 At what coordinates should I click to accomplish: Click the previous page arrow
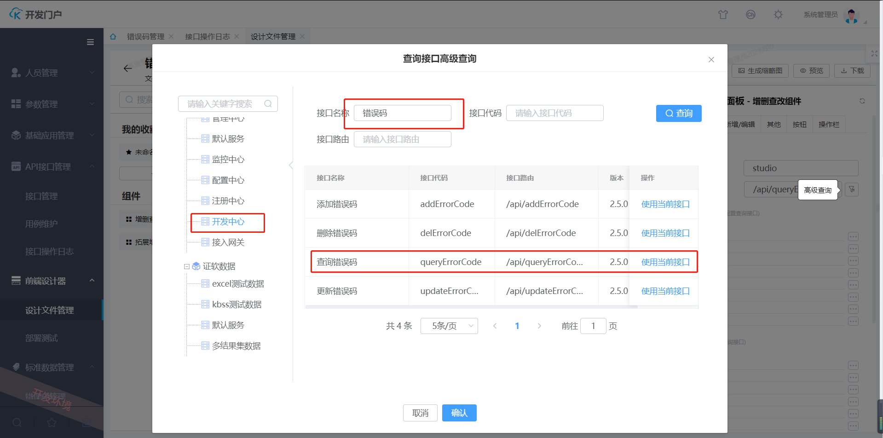click(x=495, y=326)
